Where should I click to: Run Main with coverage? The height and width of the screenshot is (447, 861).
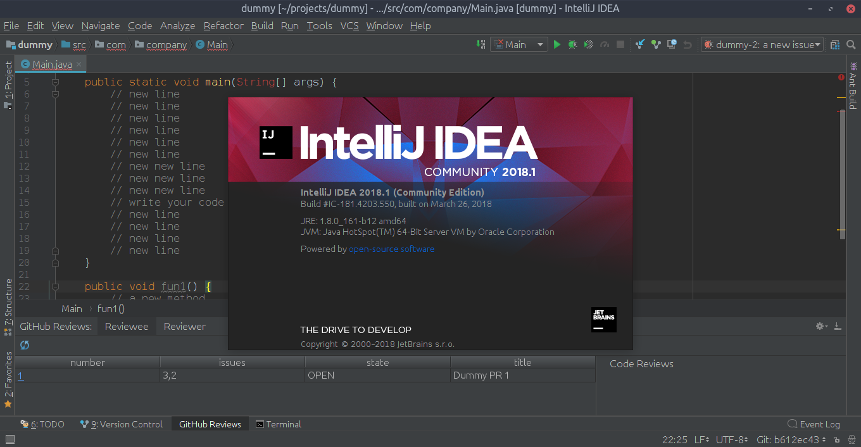588,44
